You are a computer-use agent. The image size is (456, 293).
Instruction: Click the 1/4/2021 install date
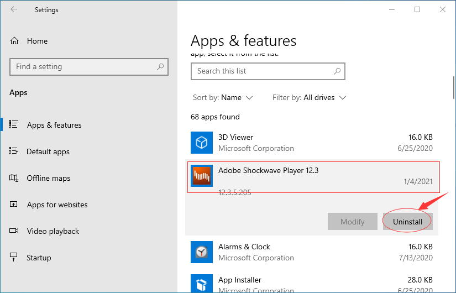click(418, 181)
